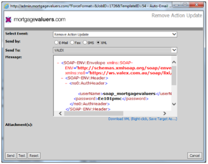Select the Fax radio button
208x164 pixels.
point(72,42)
